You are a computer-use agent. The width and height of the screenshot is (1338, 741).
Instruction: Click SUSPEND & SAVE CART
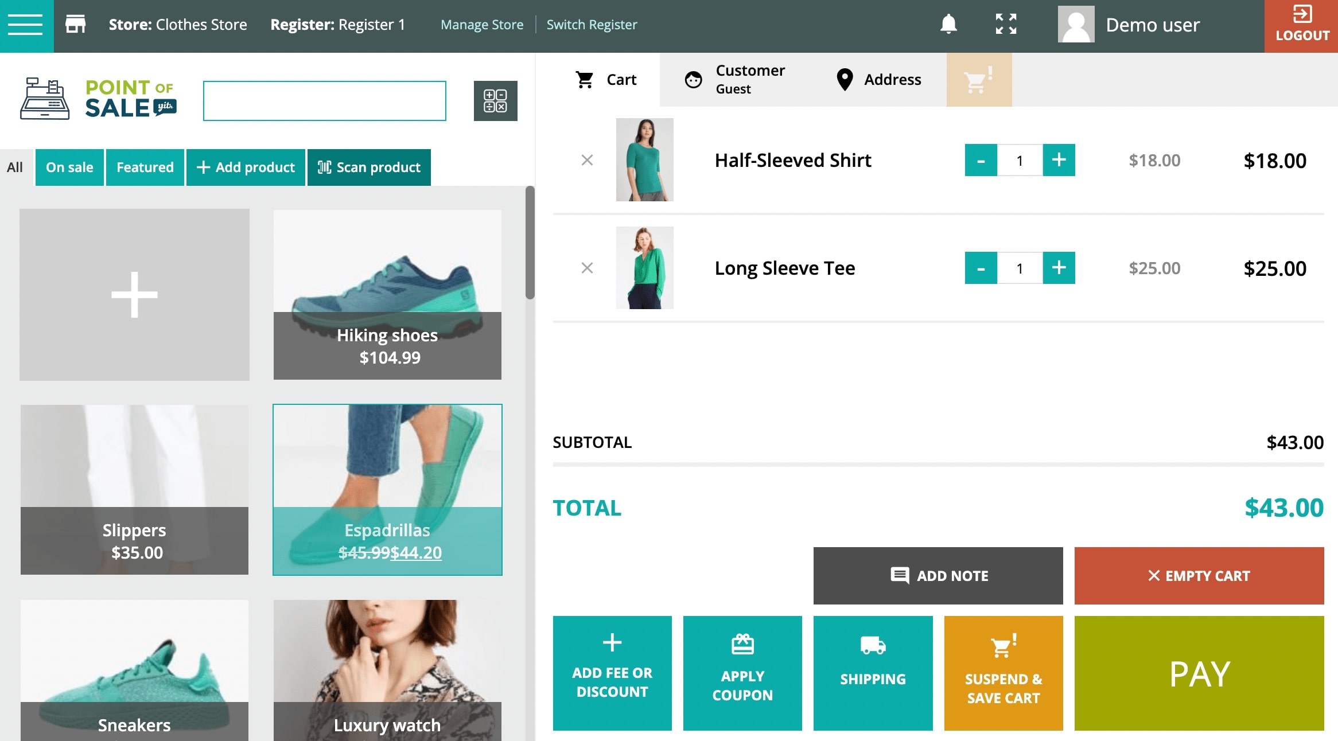tap(1003, 673)
